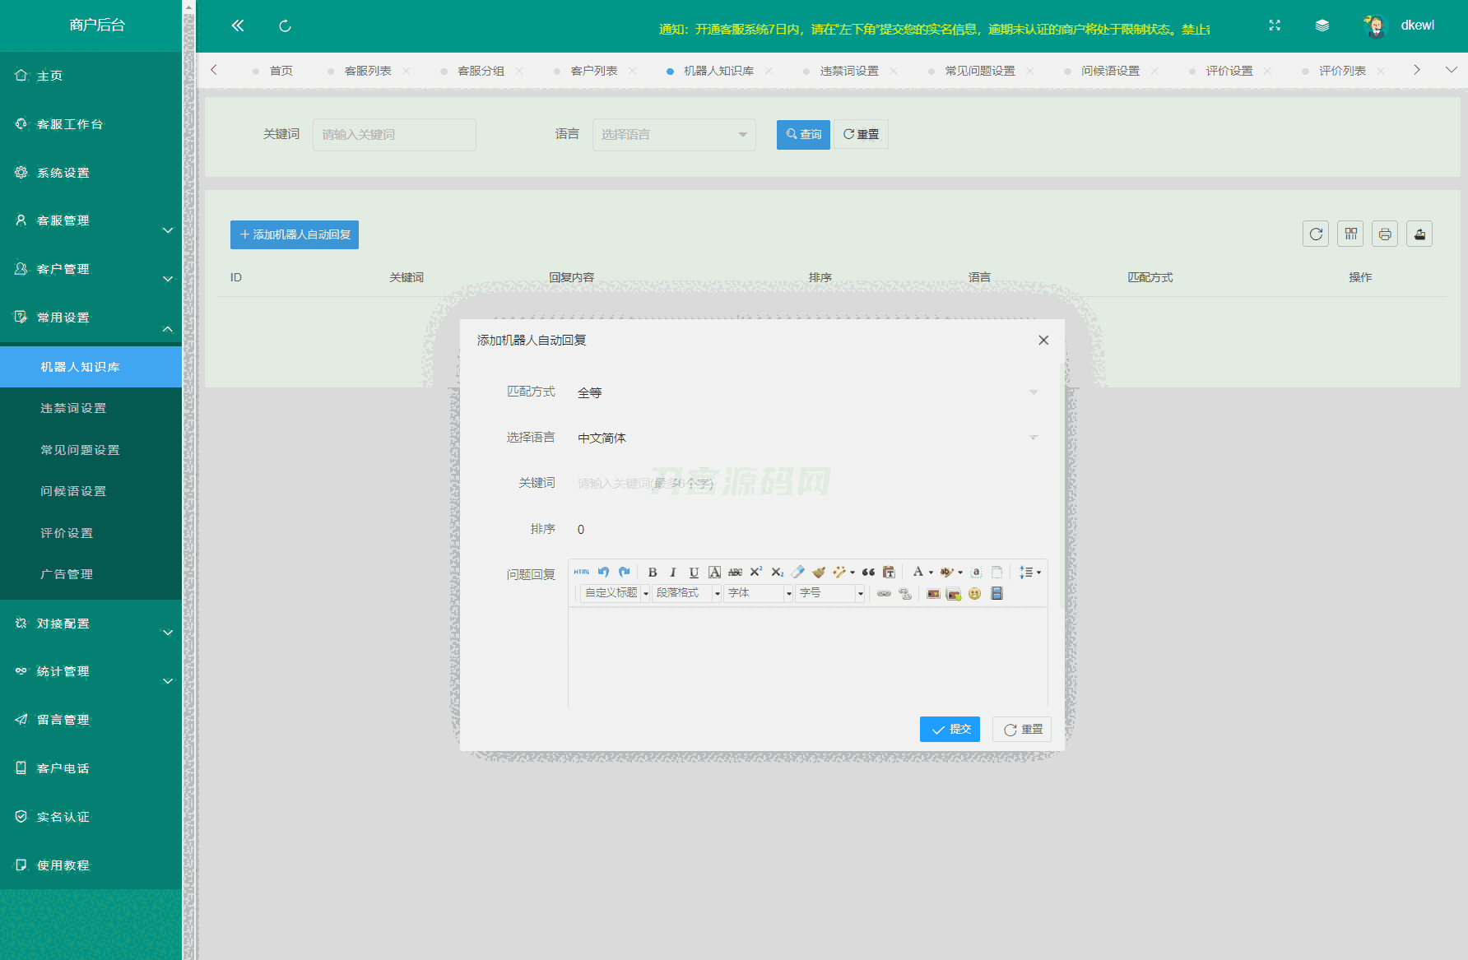Toggle HTML source mode in reply editor

pos(582,572)
